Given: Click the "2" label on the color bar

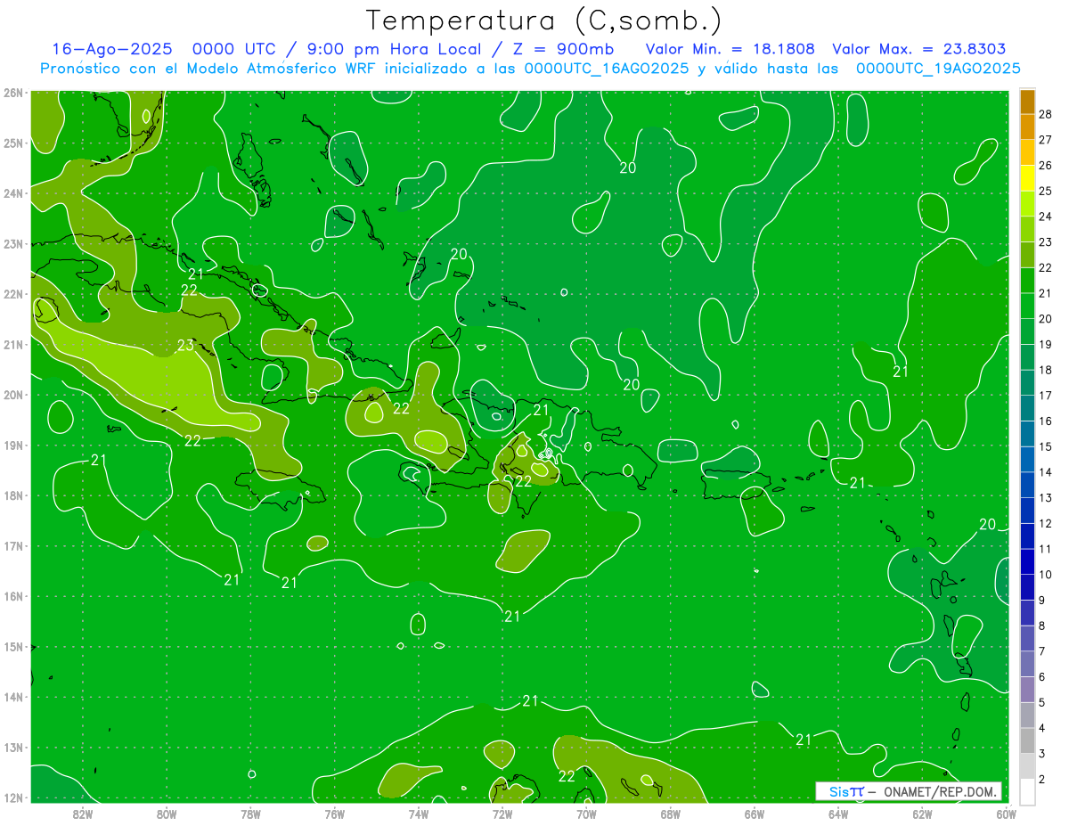Looking at the screenshot, I should (1043, 779).
